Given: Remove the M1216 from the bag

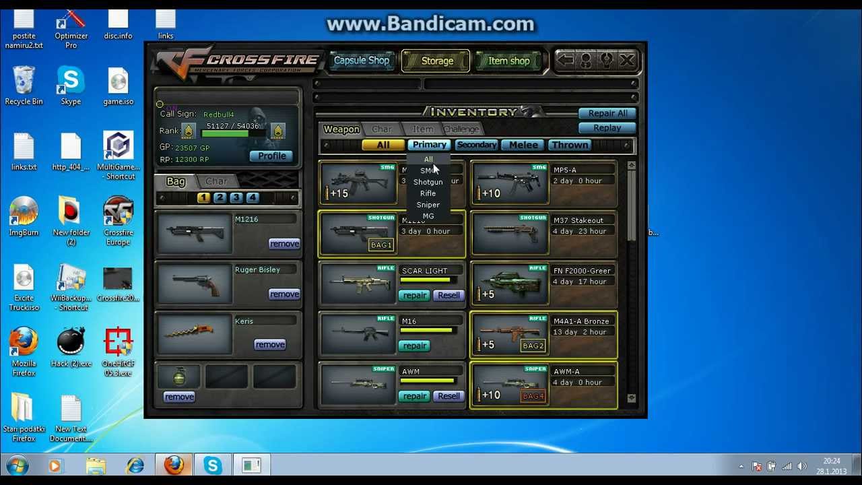Looking at the screenshot, I should point(284,244).
